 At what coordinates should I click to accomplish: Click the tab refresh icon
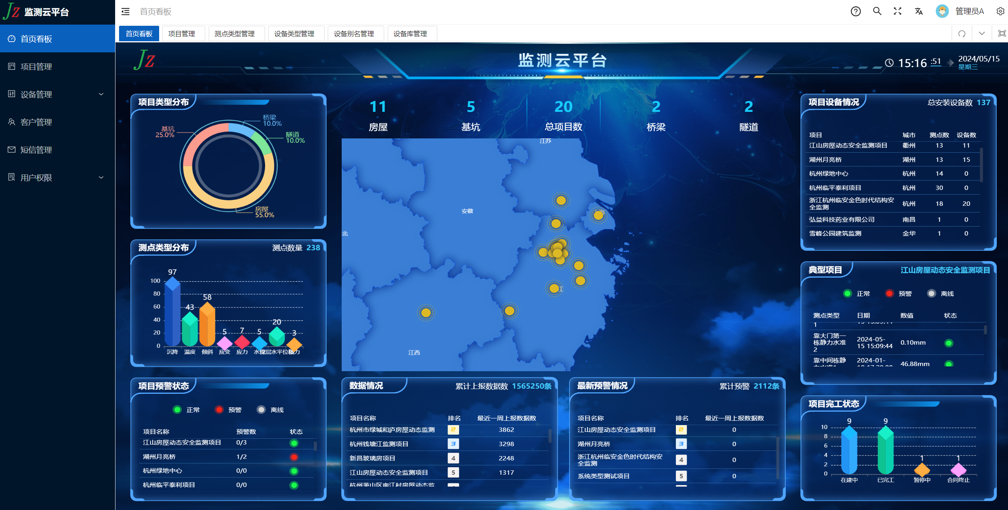[x=962, y=34]
